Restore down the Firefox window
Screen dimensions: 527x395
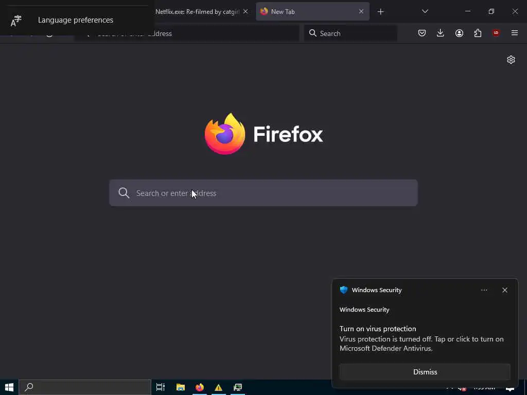click(x=491, y=11)
